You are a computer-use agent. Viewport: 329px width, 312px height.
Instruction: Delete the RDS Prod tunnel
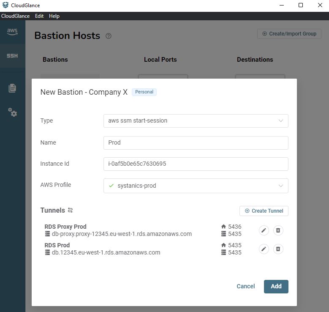pos(278,249)
